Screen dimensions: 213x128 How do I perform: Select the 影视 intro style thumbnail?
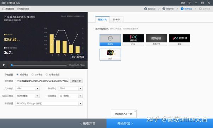(x=179, y=40)
